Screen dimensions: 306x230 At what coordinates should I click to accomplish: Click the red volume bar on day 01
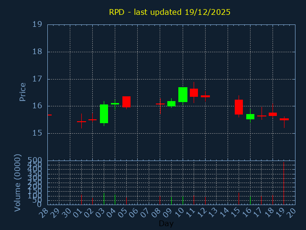(81, 199)
